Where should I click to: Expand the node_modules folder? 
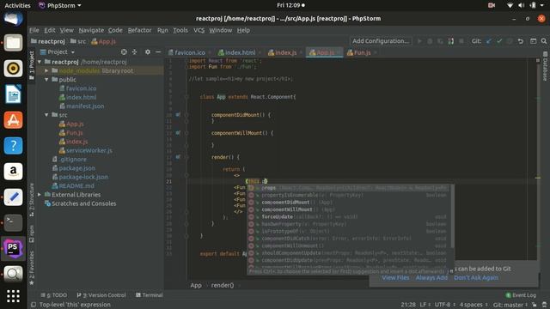(46, 70)
